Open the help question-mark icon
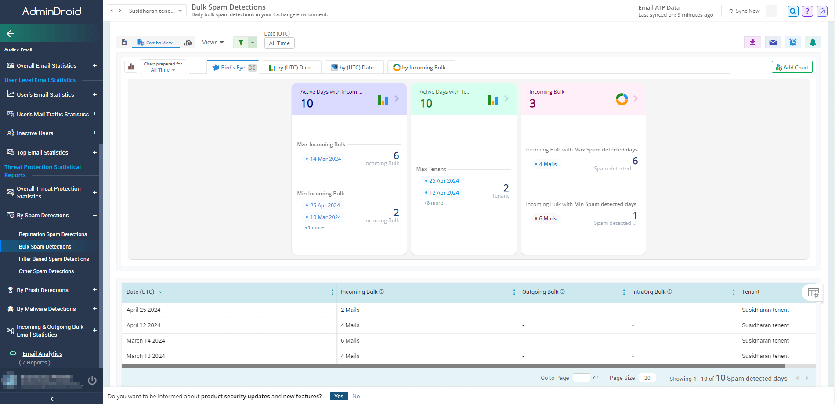Screen dimensions: 835x404 pyautogui.click(x=807, y=11)
